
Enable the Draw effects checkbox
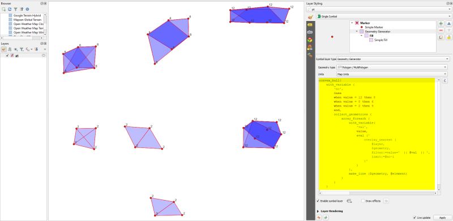coord(363,201)
